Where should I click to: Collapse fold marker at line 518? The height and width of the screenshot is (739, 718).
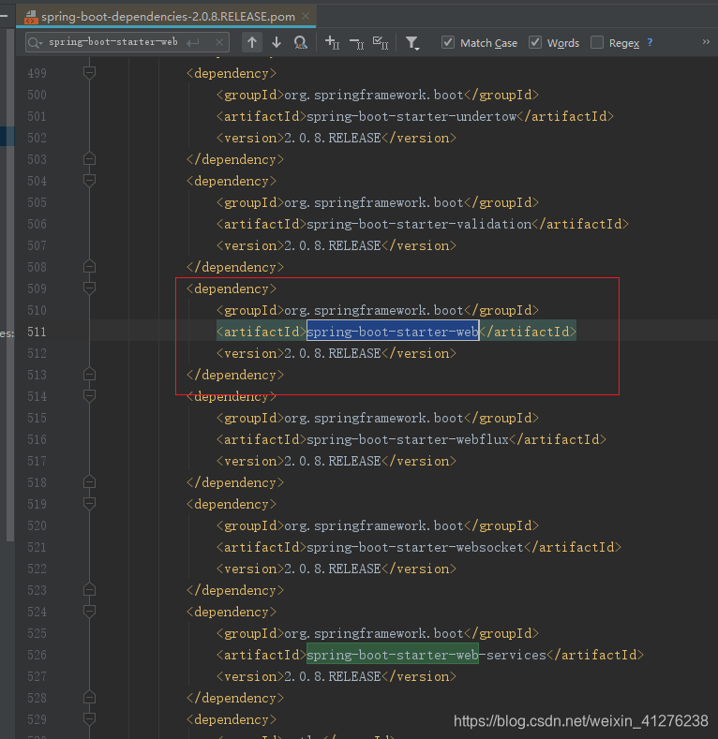click(90, 481)
